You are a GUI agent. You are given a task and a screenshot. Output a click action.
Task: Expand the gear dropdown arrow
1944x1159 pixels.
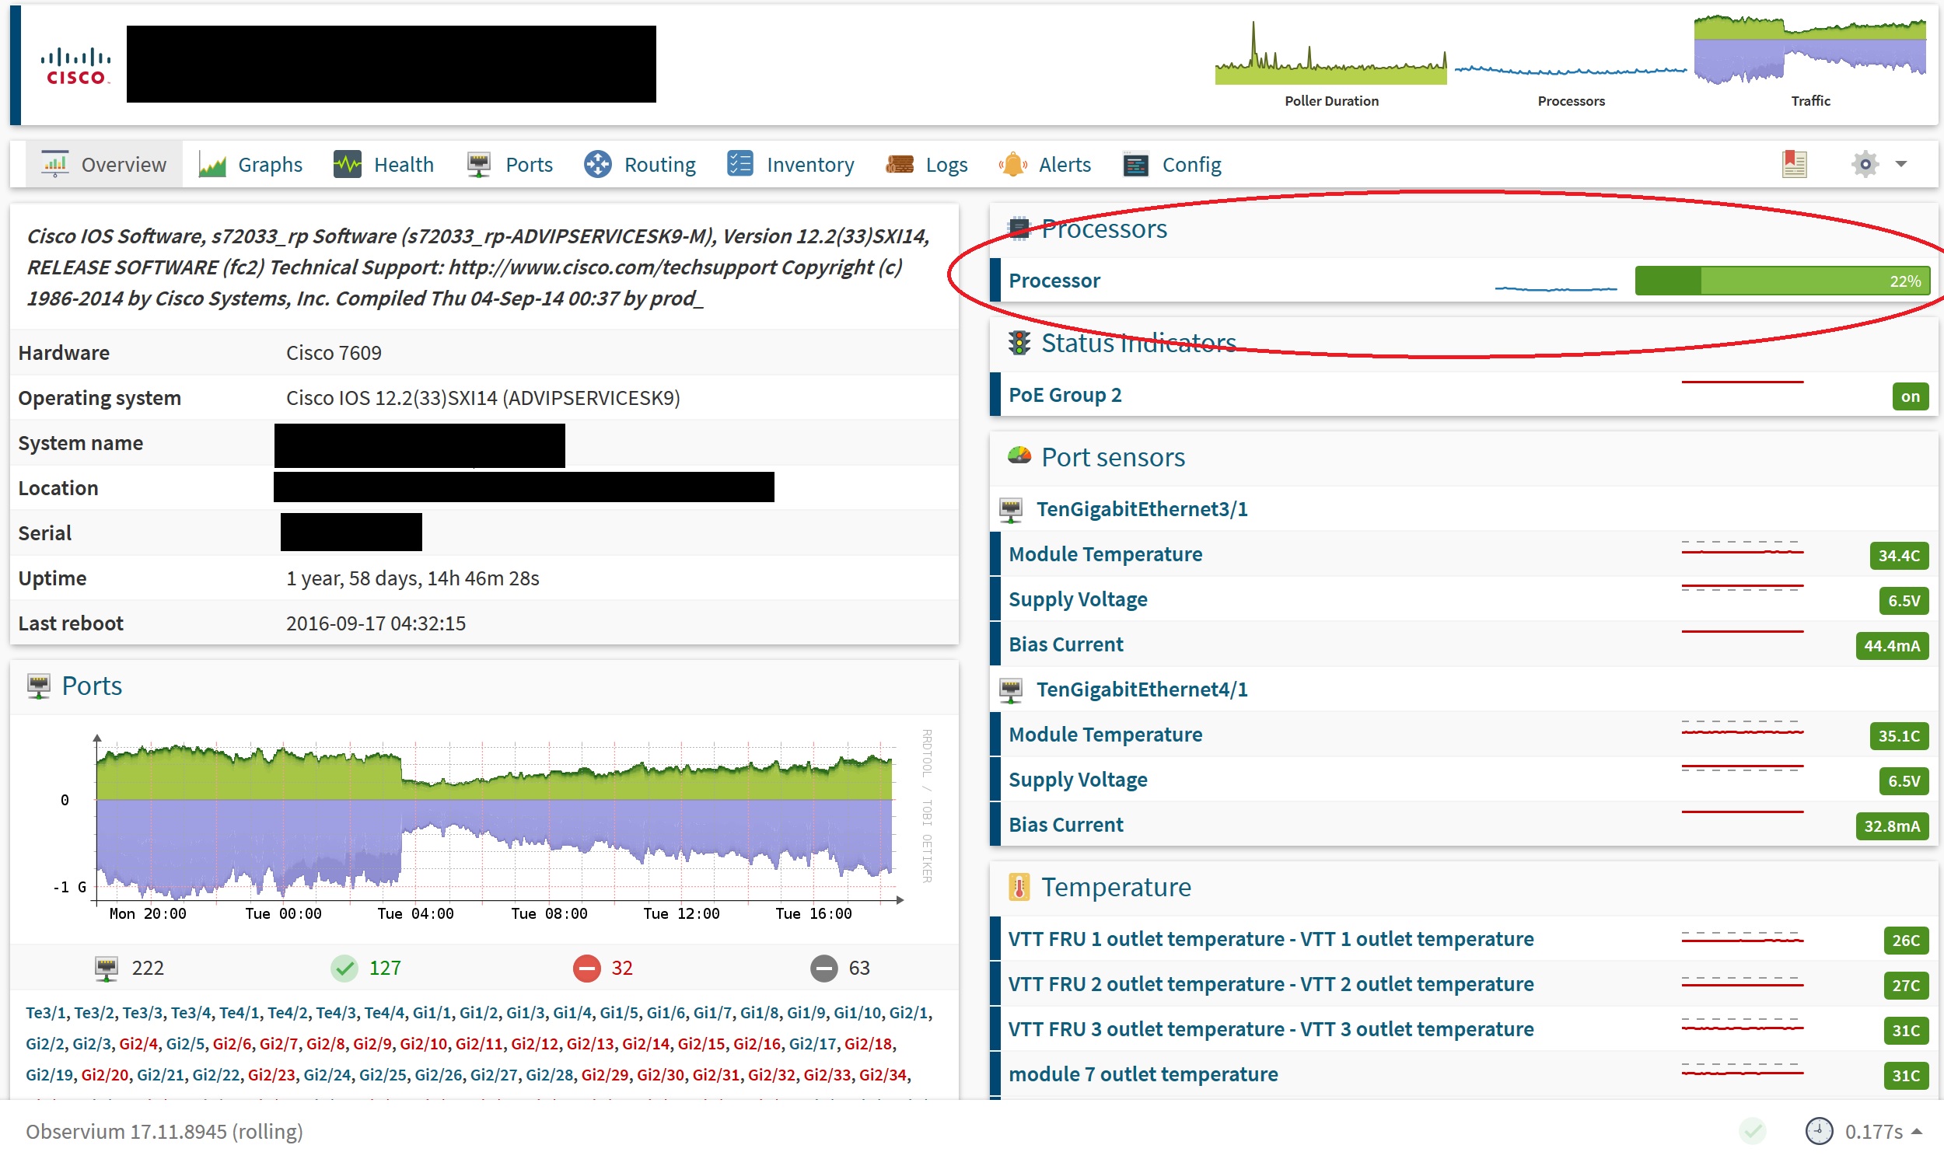[x=1901, y=164]
